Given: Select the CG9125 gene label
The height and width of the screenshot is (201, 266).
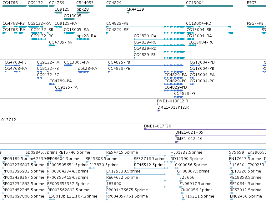Looking at the screenshot, I should 62,9.
